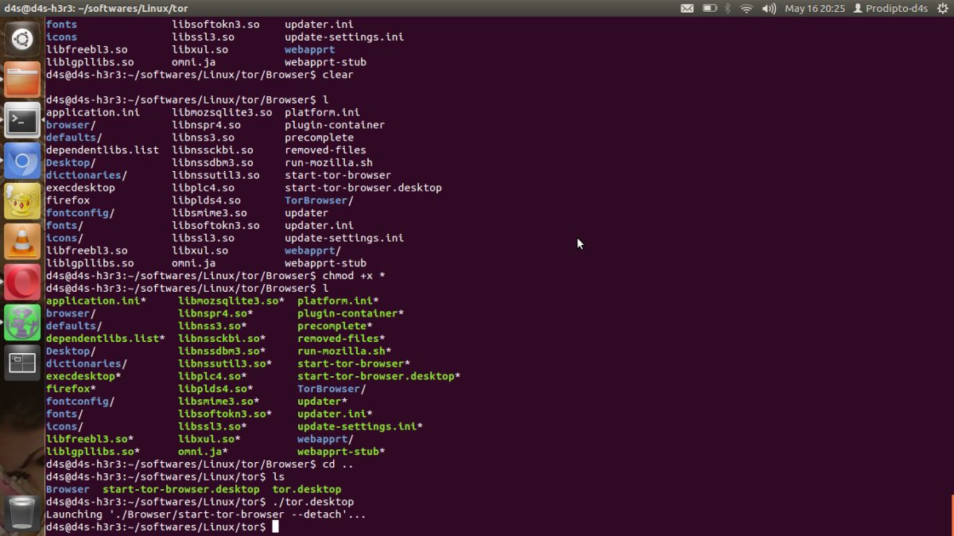Click the green 'precomplete*' entry
This screenshot has height=536, width=954.
tap(335, 326)
